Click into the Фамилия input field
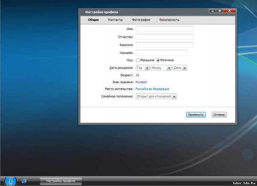 click(x=164, y=45)
